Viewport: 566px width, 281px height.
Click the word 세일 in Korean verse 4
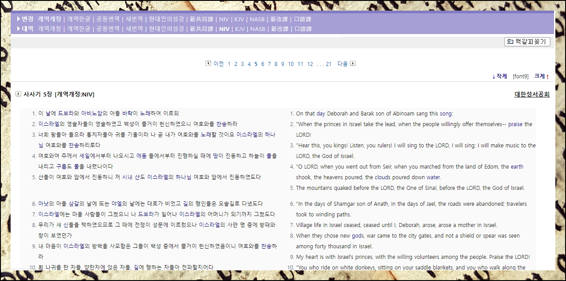click(84, 156)
